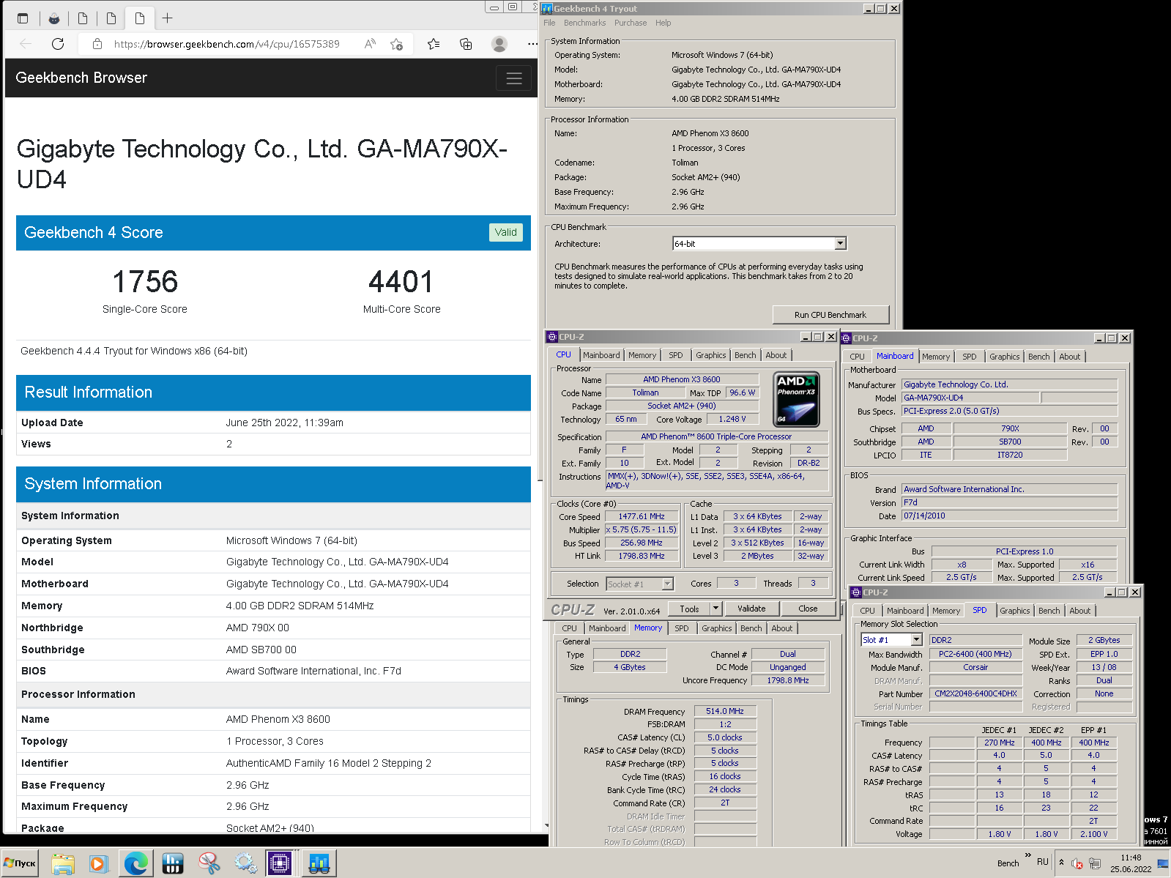This screenshot has width=1171, height=878.
Task: Switch to Memory tab in CPU-Z SPD window
Action: pos(945,611)
